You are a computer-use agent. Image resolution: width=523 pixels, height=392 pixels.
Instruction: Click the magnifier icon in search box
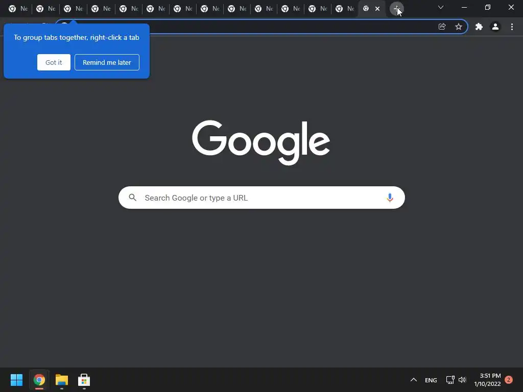point(132,198)
